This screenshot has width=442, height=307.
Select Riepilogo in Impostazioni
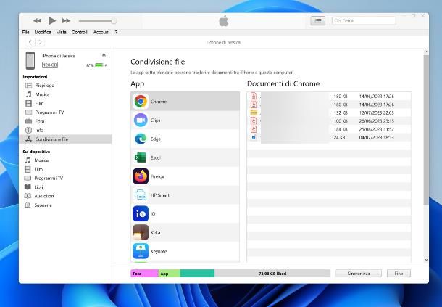pyautogui.click(x=66, y=86)
